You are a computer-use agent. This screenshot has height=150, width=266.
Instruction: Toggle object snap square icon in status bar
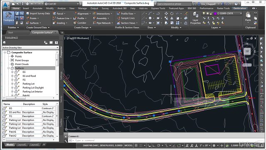pyautogui.click(x=179, y=145)
